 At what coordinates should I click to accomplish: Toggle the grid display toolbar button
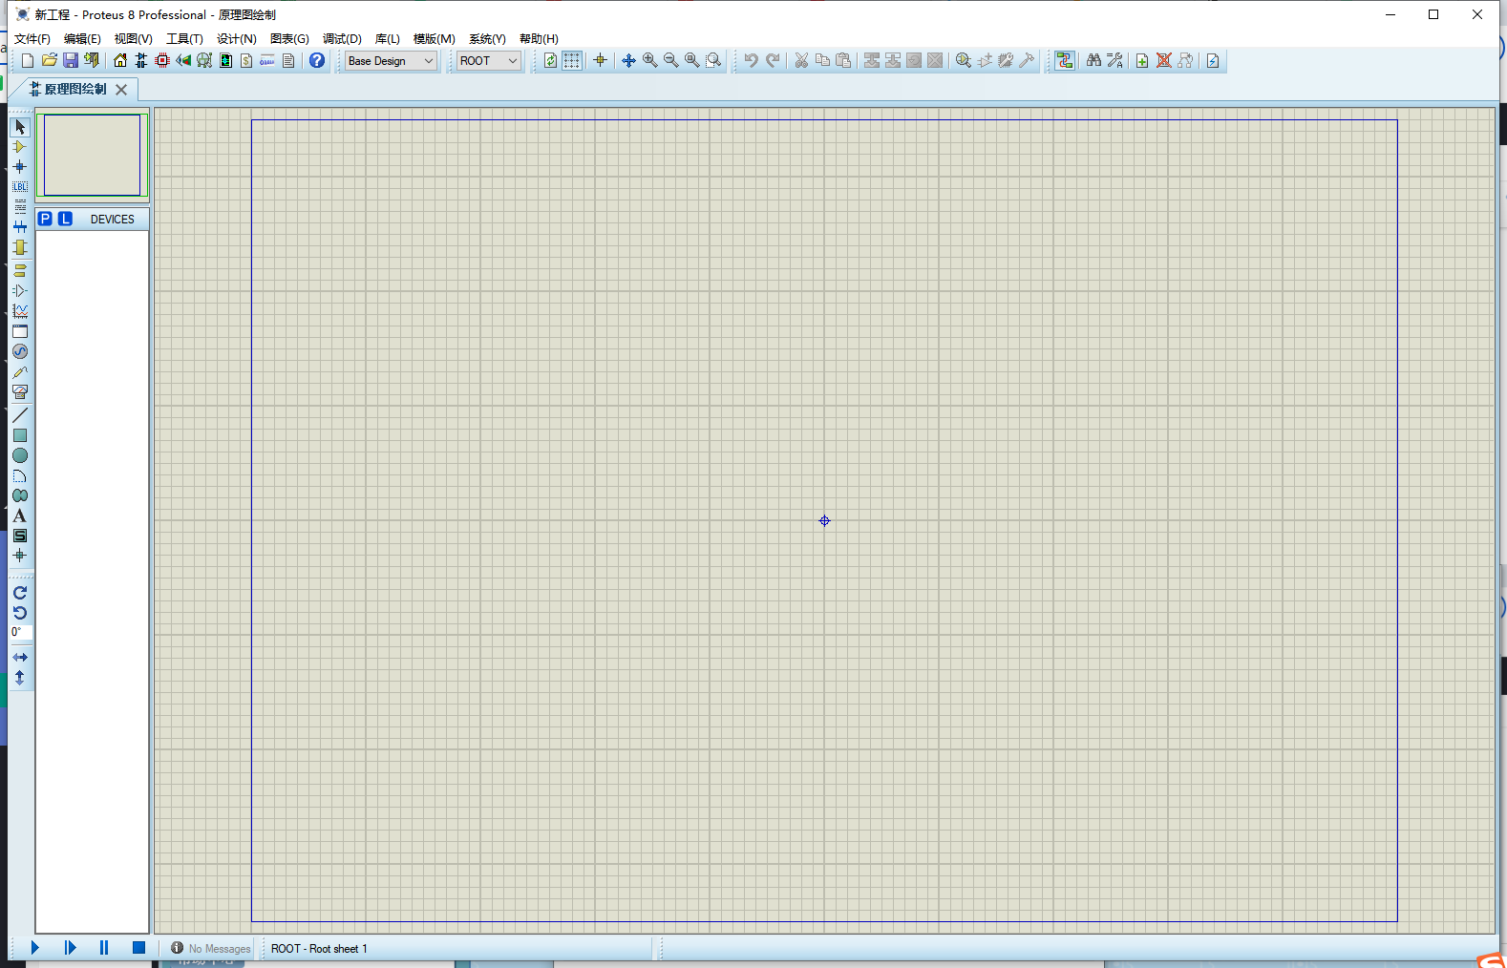(572, 60)
